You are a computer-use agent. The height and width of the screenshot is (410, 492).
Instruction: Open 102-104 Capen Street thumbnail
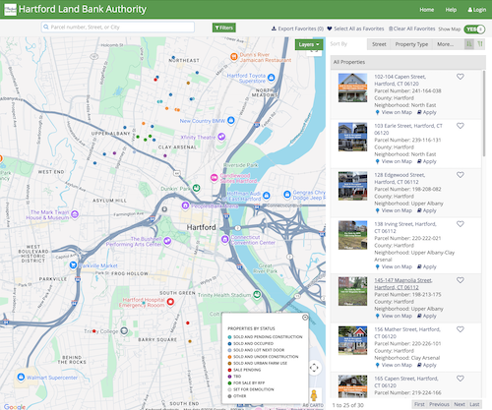point(352,88)
